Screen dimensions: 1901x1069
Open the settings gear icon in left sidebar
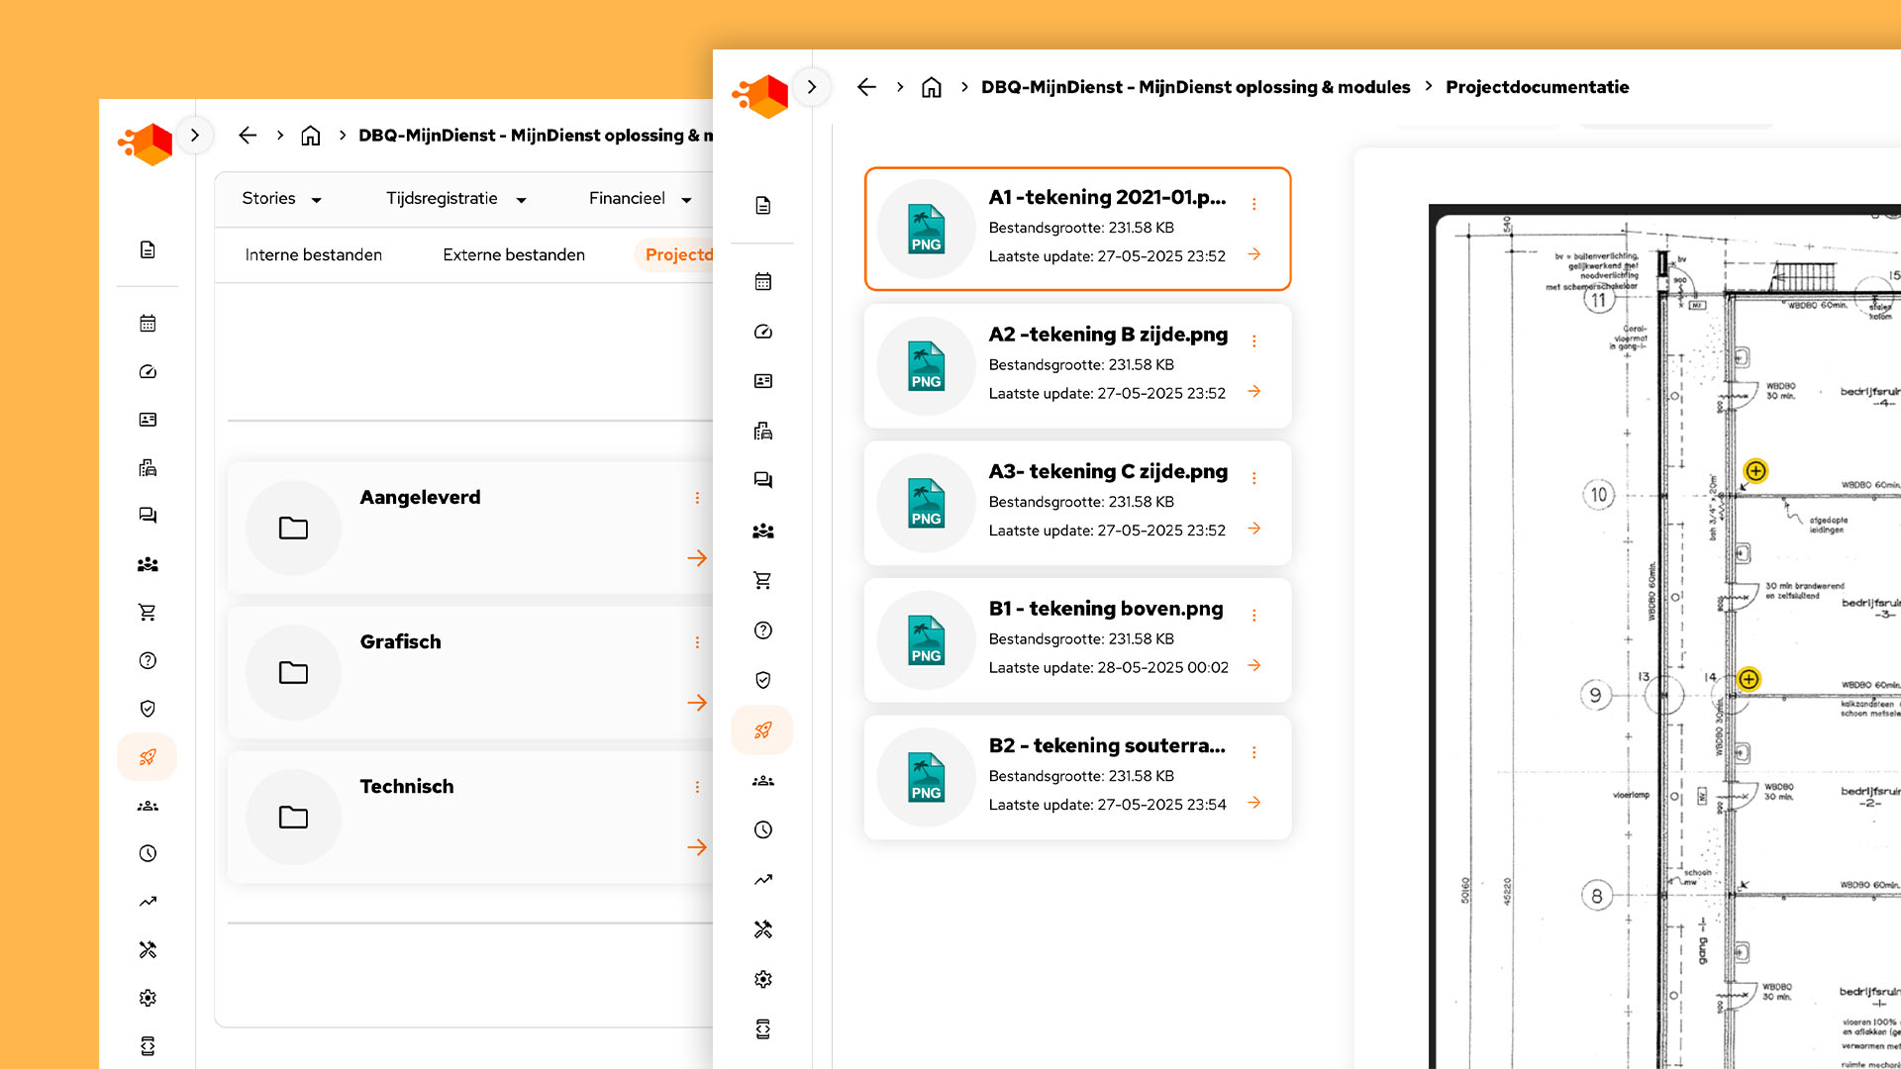tap(148, 998)
